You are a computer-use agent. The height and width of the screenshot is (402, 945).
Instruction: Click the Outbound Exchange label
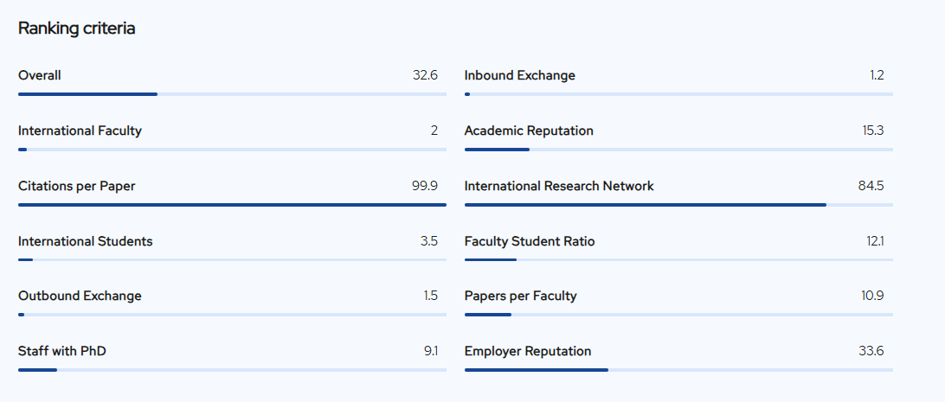pos(80,296)
